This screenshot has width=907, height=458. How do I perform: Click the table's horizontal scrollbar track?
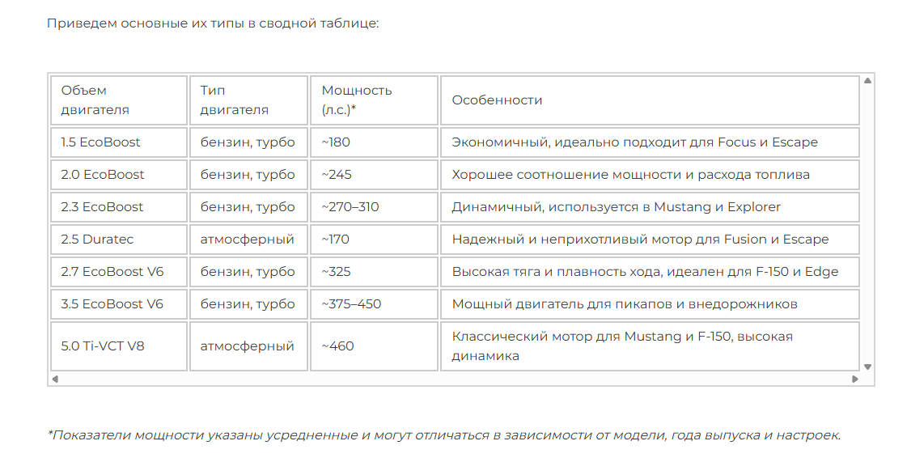(x=455, y=379)
